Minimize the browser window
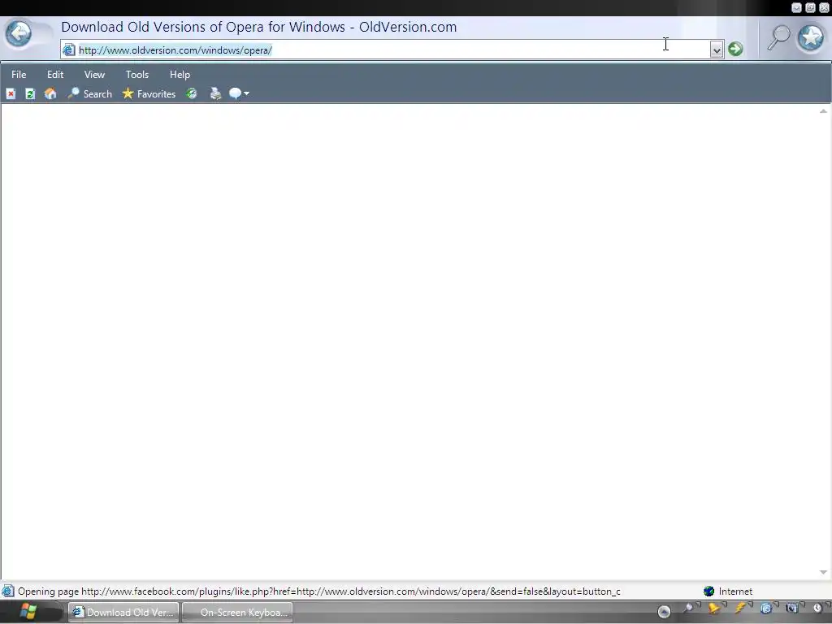Screen dimensions: 832x624 796,7
